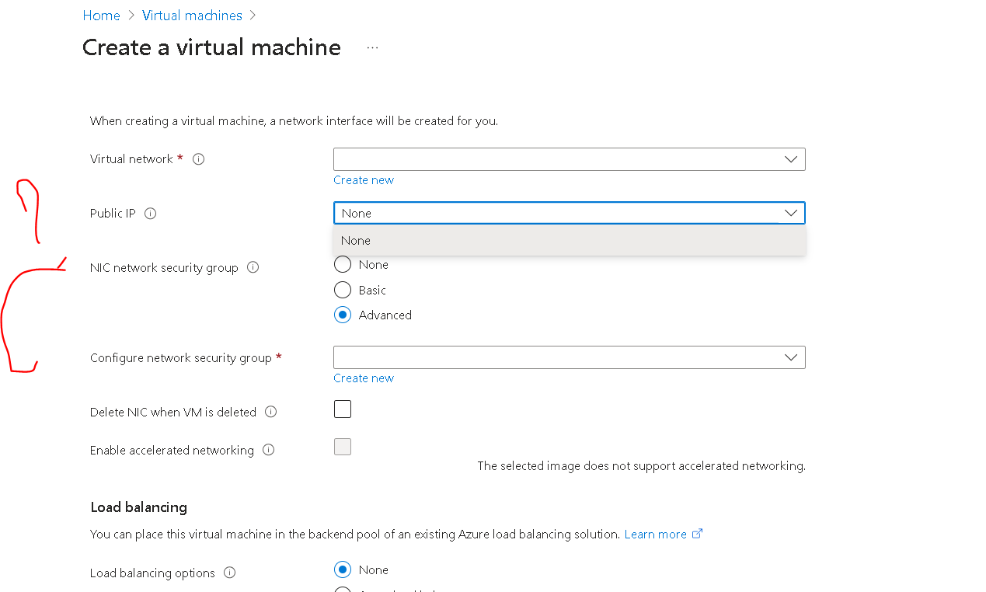Click info icon for Delete NIC option

[270, 412]
